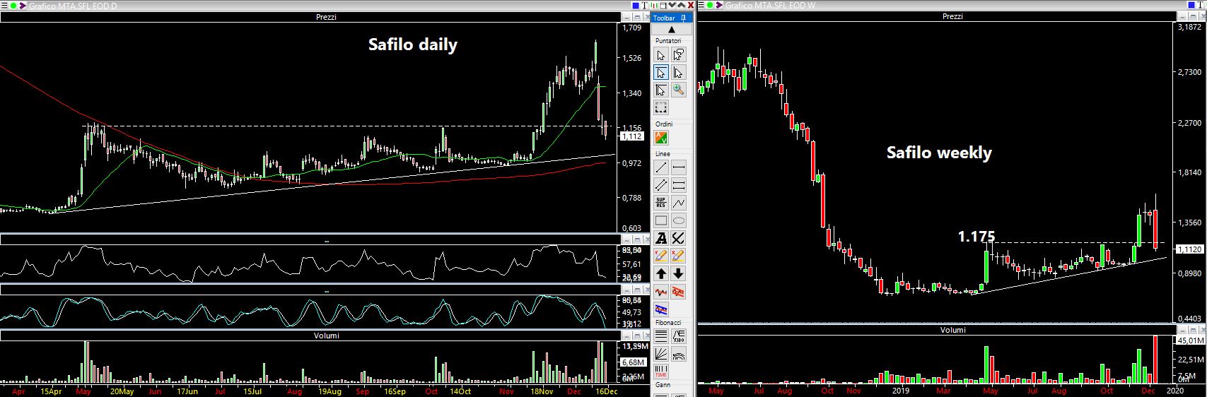Choose the rectangle shape tool
Image resolution: width=1207 pixels, height=397 pixels.
click(661, 220)
